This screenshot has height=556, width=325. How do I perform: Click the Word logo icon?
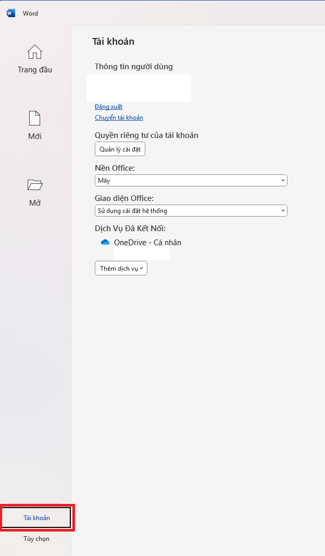pos(11,13)
